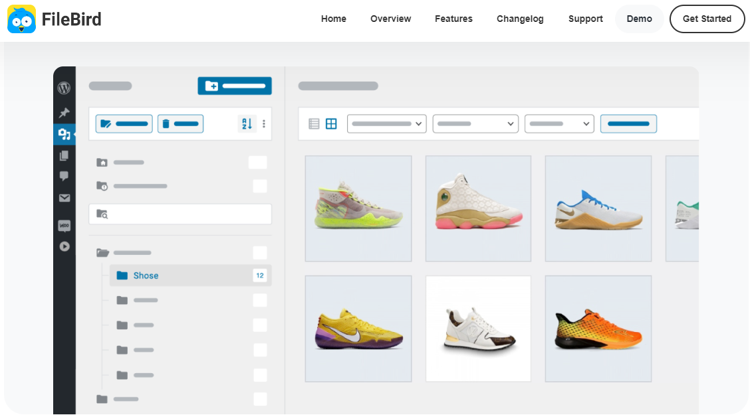Check the checkbox on the uncategorized folder row
Viewport: 750px width, 417px height.
pos(259,186)
